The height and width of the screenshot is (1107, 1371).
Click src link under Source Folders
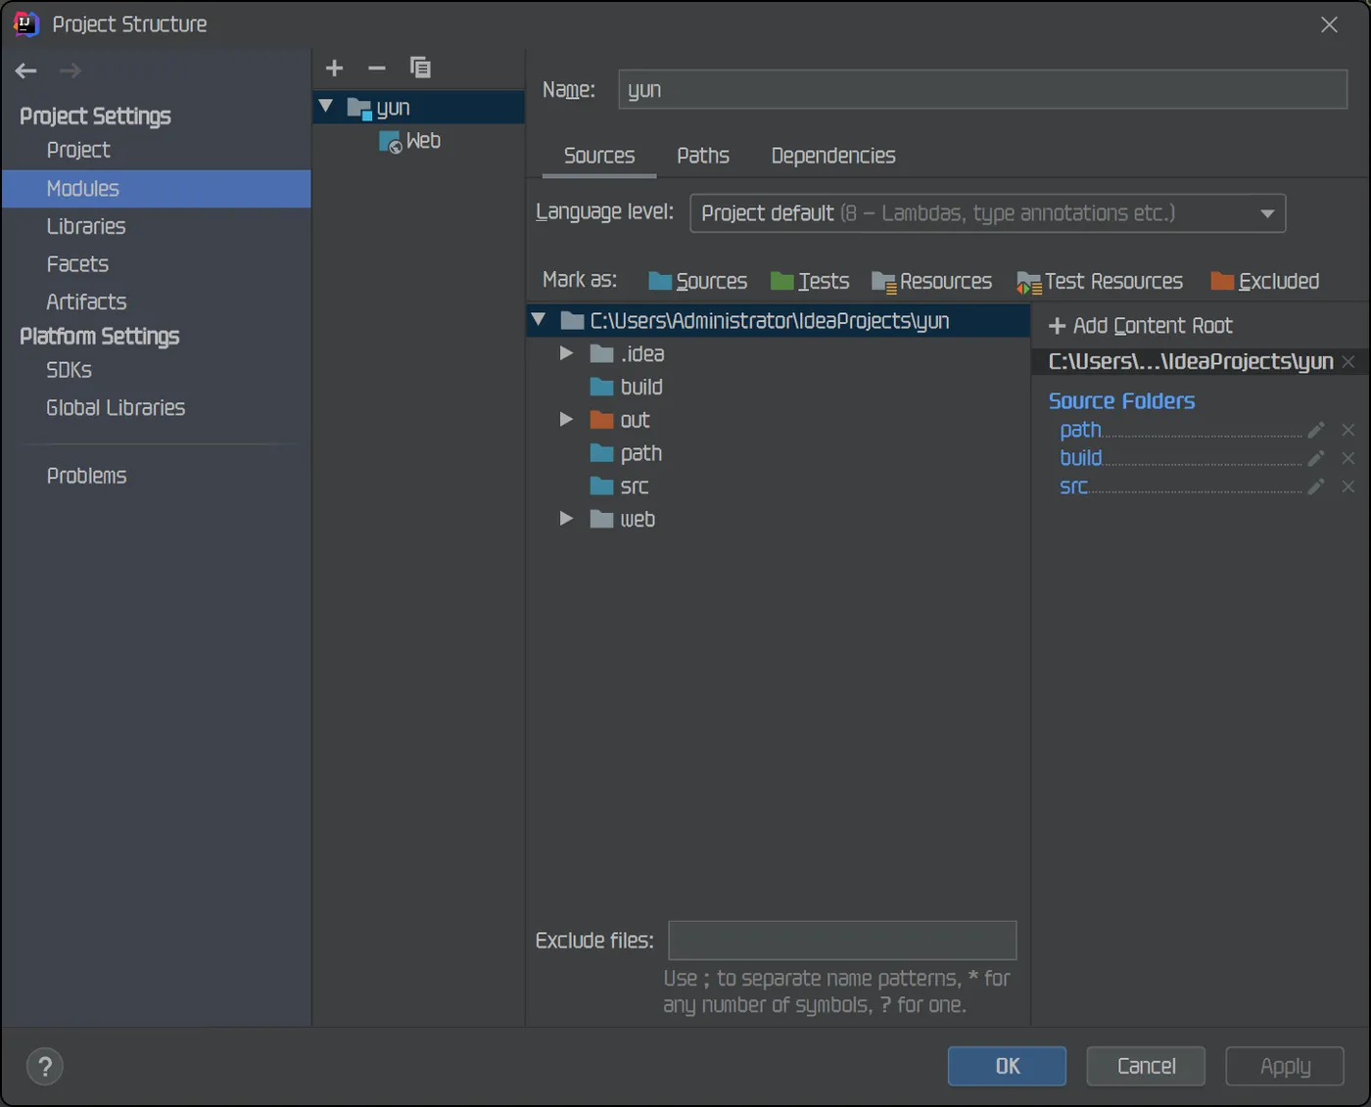click(1073, 486)
